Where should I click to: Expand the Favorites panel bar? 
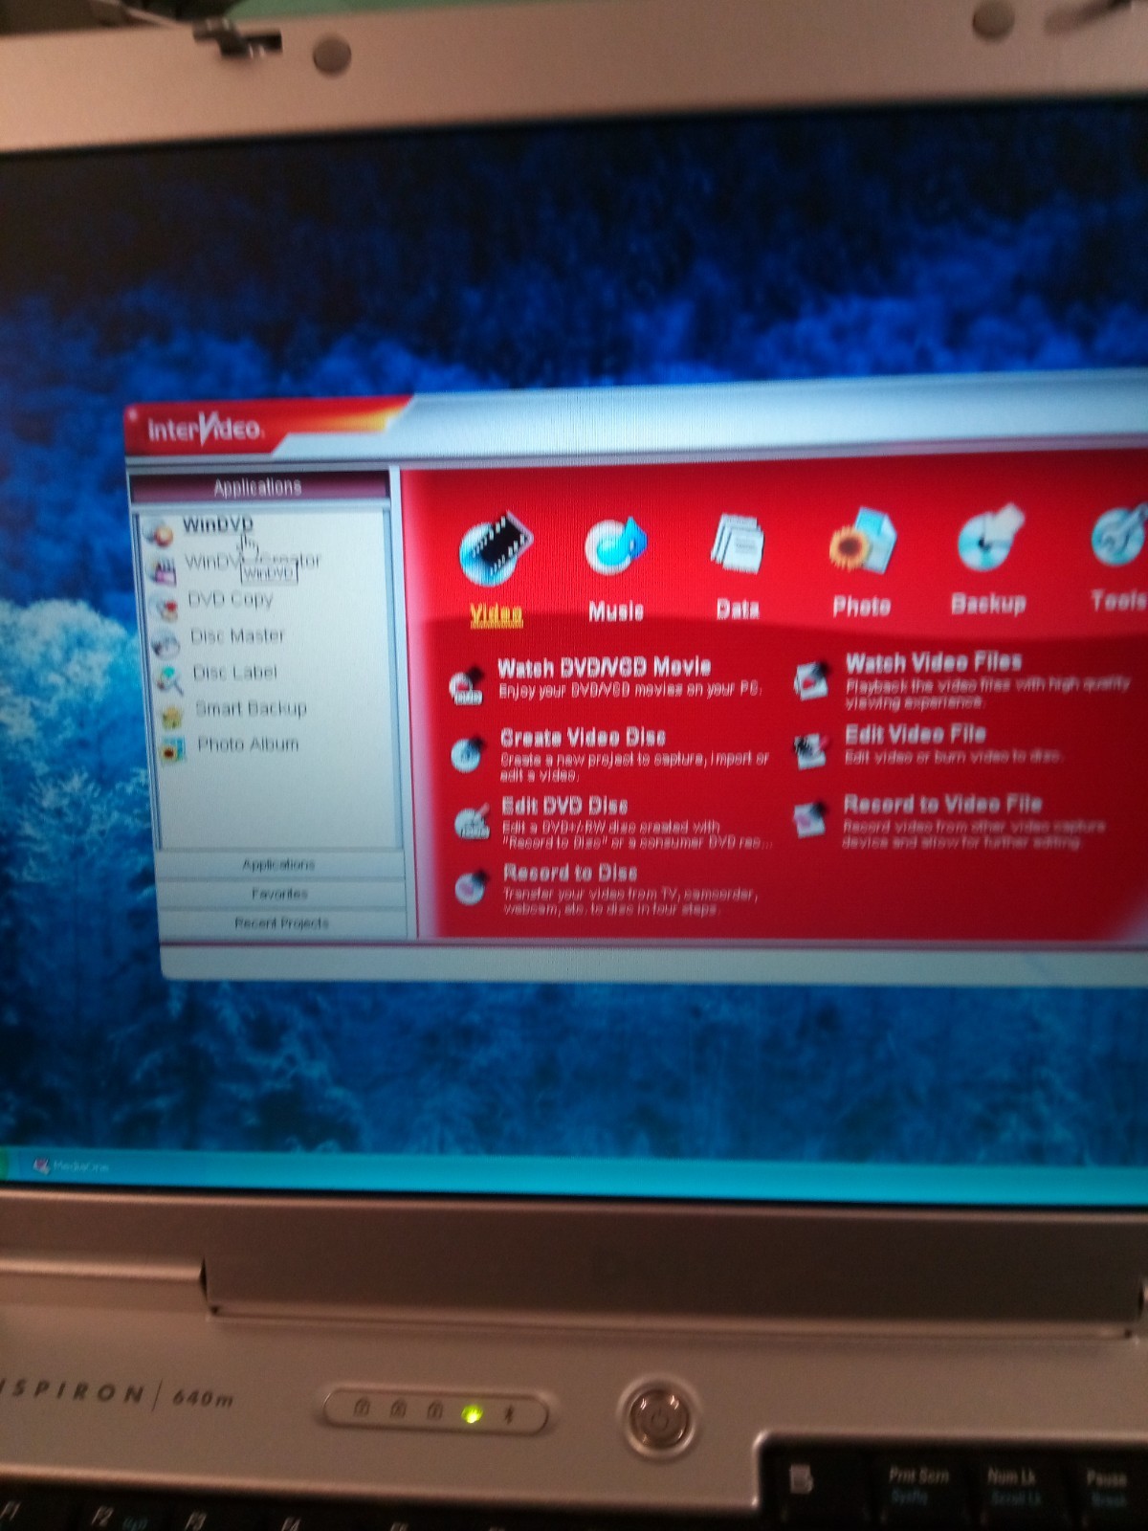tap(279, 894)
